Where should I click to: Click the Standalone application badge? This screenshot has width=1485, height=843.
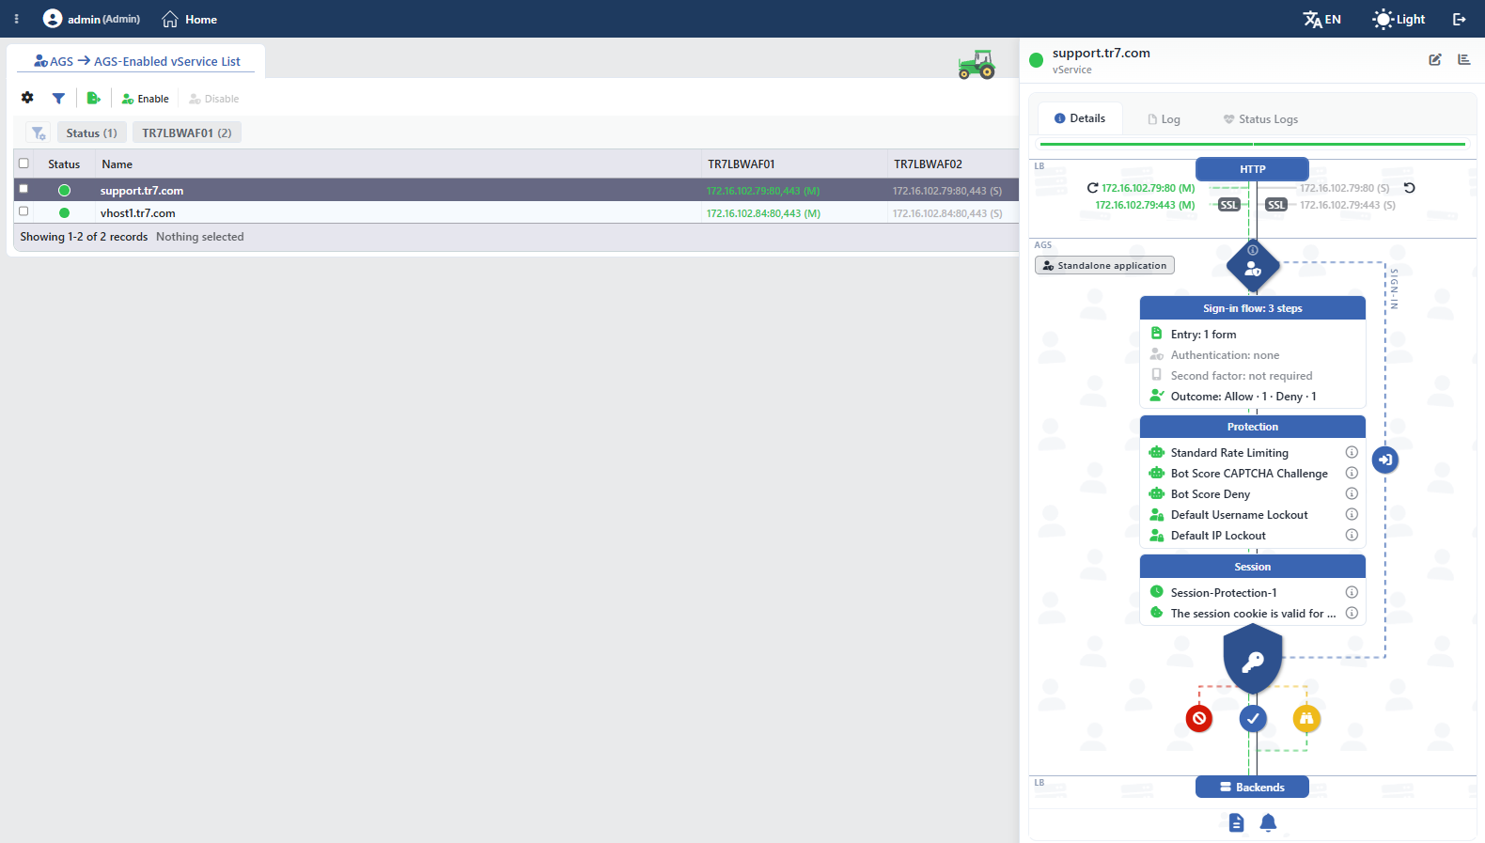[1104, 266]
